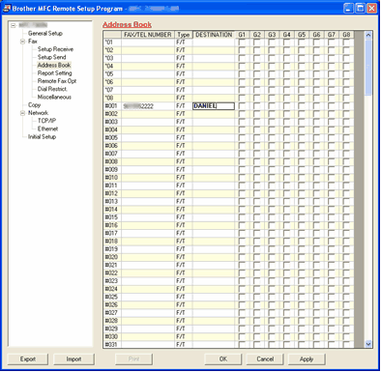Select row label #016

point(112,225)
